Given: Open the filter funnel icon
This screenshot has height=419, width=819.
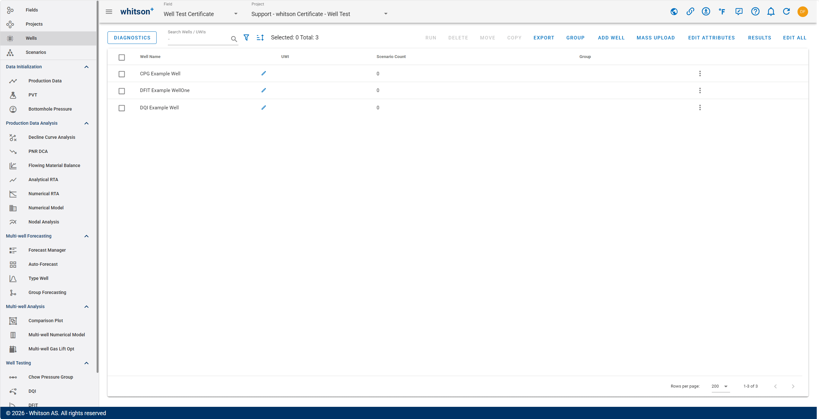Looking at the screenshot, I should (x=246, y=38).
